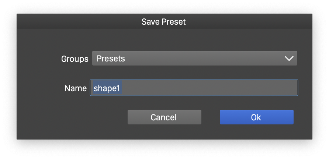This screenshot has width=329, height=159.
Task: Click the Name label
Action: [x=75, y=88]
